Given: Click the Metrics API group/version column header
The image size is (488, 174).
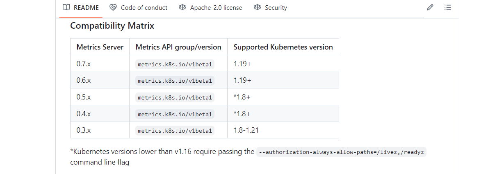Looking at the screenshot, I should 178,47.
